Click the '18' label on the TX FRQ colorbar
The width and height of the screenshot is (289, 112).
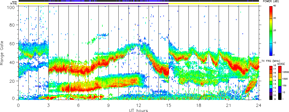click(x=275, y=65)
